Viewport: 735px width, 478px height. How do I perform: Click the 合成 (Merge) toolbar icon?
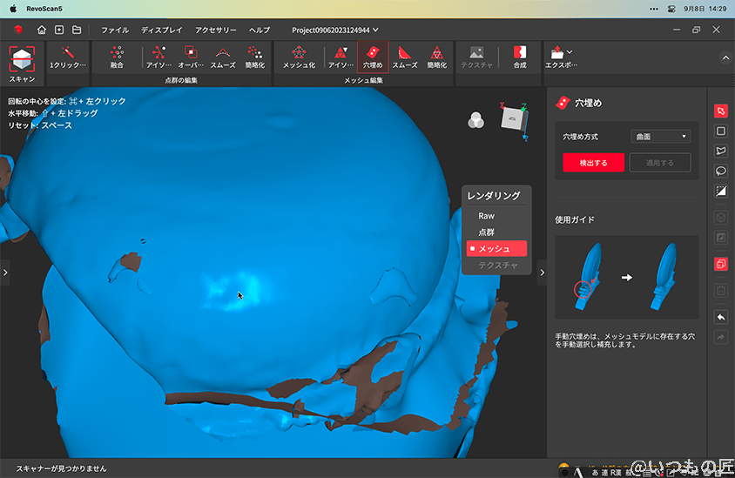(520, 57)
